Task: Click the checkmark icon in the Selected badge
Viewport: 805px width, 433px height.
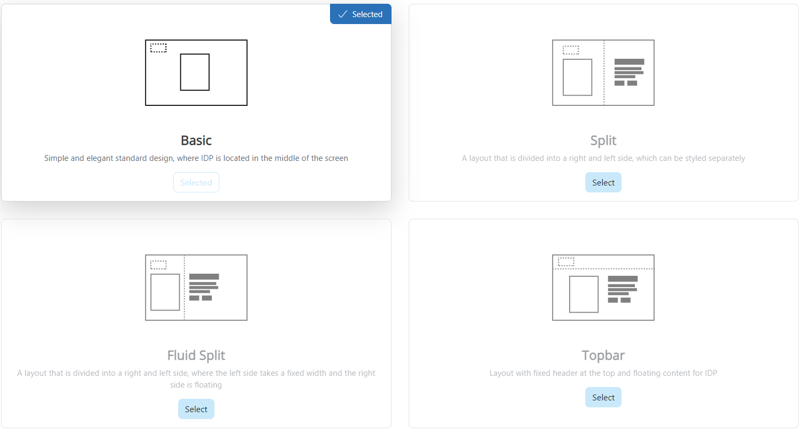Action: pyautogui.click(x=343, y=14)
